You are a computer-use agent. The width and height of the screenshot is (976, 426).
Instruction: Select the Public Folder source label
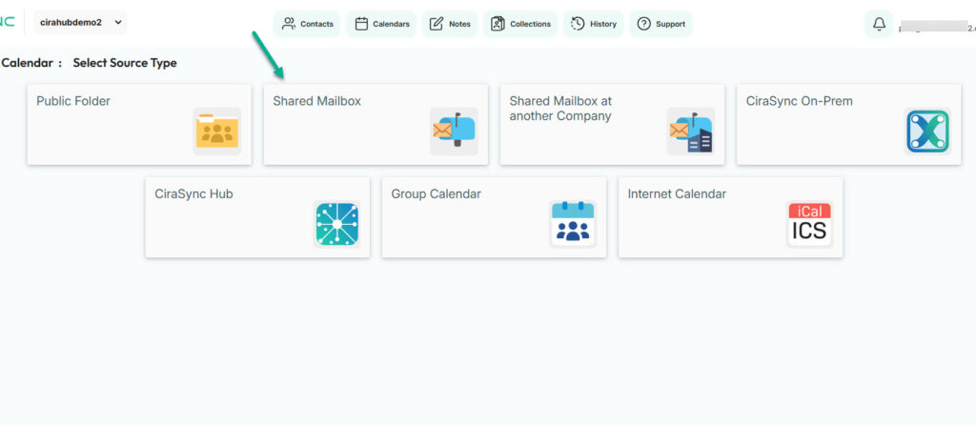coord(73,101)
